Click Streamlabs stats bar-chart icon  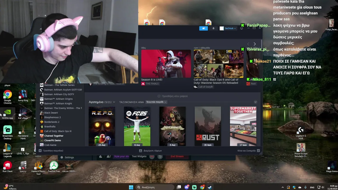click(x=101, y=156)
